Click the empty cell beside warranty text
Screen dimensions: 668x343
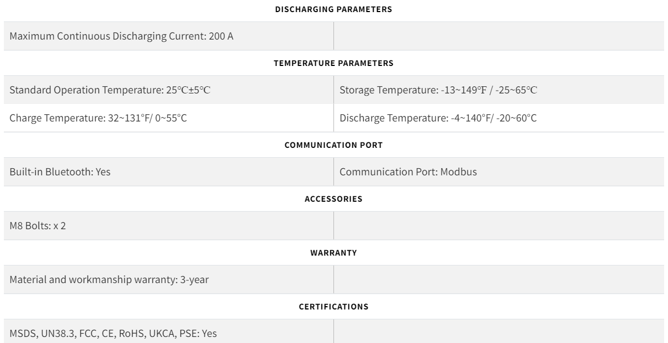tap(499, 280)
